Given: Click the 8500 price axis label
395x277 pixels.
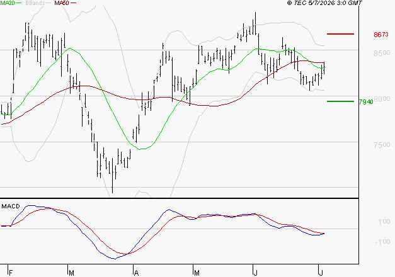Looking at the screenshot, I should coord(382,53).
